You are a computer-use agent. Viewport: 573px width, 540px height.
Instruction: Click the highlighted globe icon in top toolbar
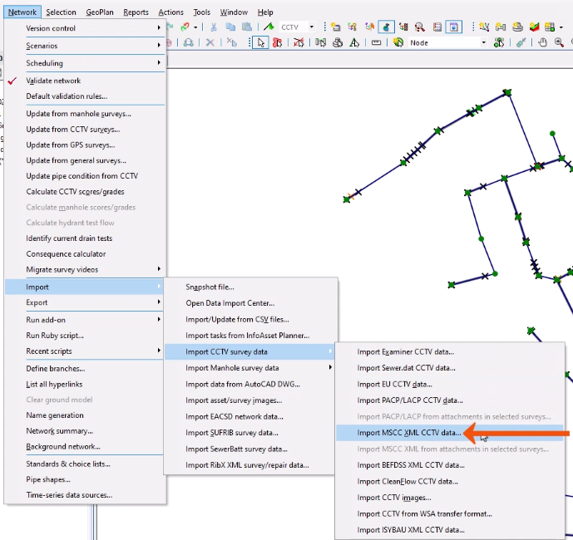tap(386, 27)
